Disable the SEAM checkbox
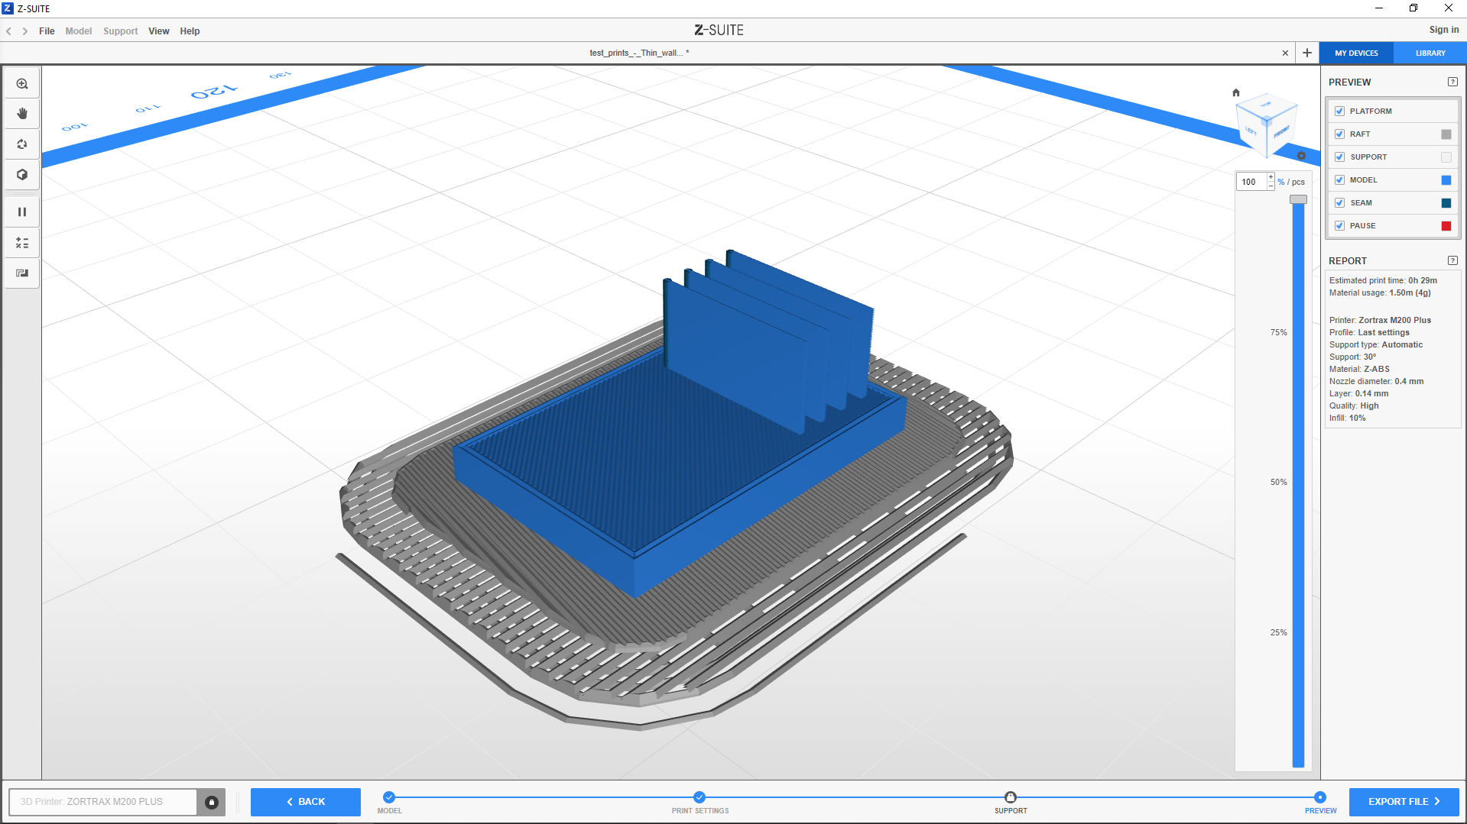The image size is (1467, 824). pyautogui.click(x=1339, y=203)
